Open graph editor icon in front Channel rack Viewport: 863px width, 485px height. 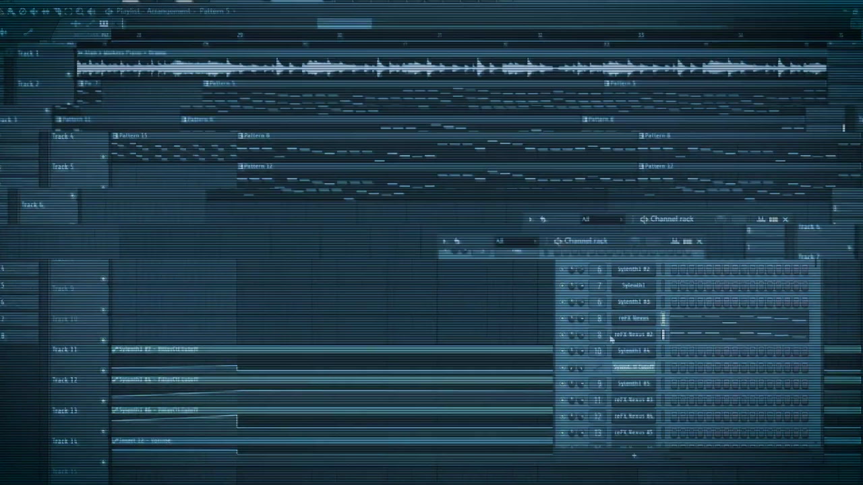pos(675,241)
